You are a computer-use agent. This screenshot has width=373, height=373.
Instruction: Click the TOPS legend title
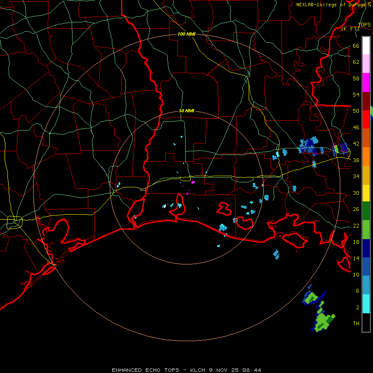[364, 25]
